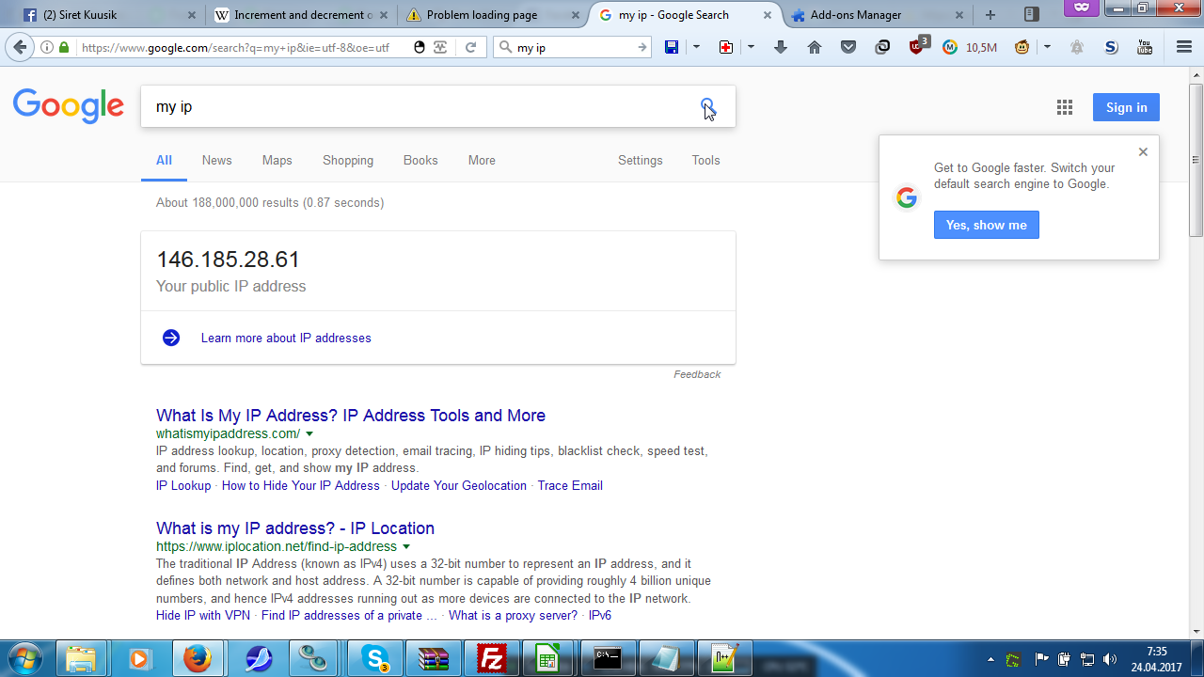
Task: Open site identity info icon in address bar
Action: click(47, 47)
